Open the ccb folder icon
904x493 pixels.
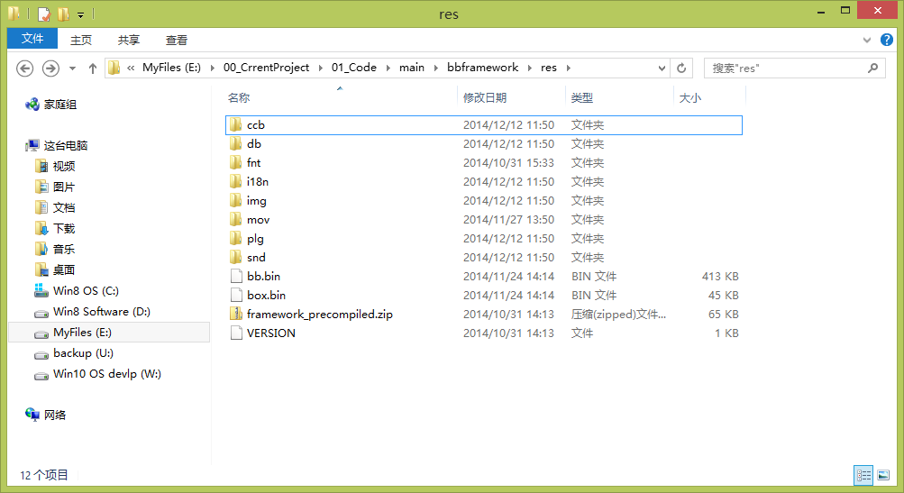(235, 124)
